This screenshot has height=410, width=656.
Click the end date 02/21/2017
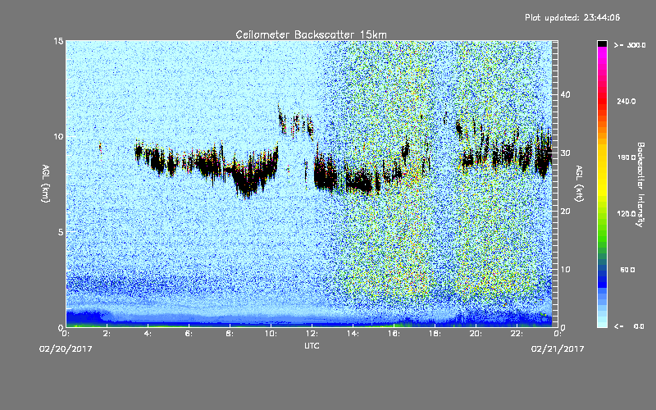(558, 348)
